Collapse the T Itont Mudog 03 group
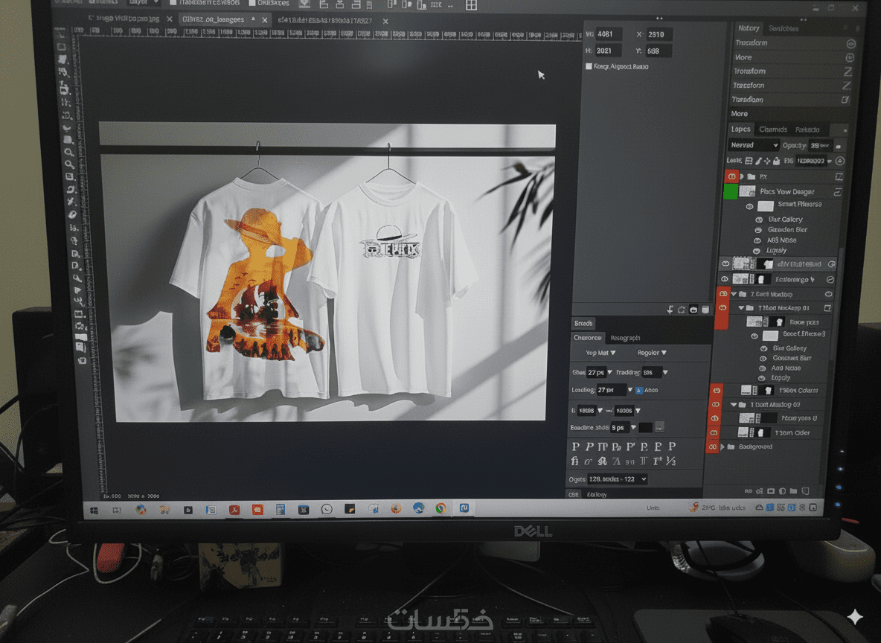This screenshot has height=643, width=881. point(734,405)
